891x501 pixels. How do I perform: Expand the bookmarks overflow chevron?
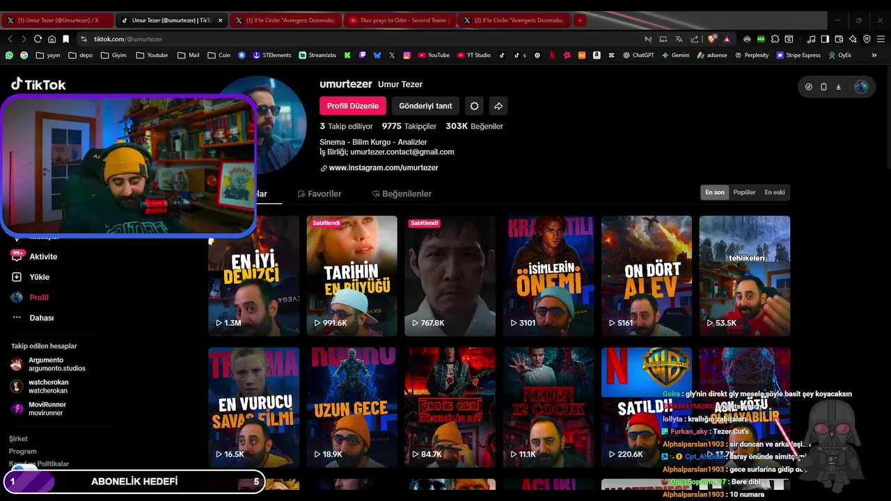pyautogui.click(x=874, y=55)
